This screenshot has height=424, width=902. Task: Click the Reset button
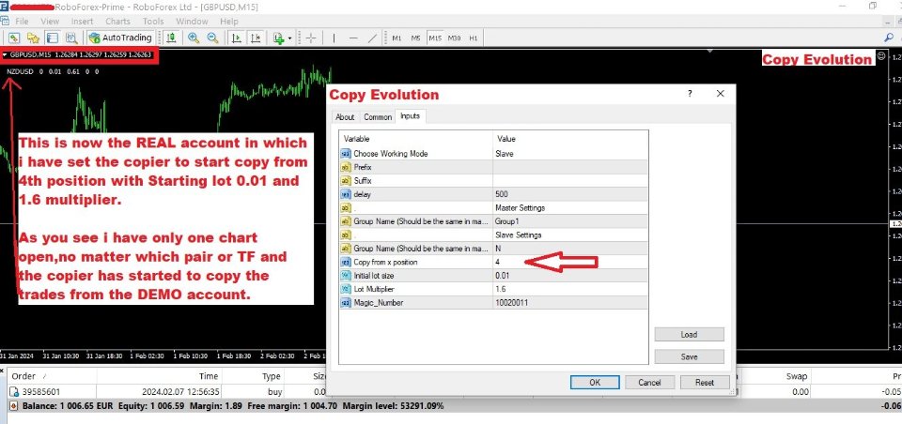[705, 382]
